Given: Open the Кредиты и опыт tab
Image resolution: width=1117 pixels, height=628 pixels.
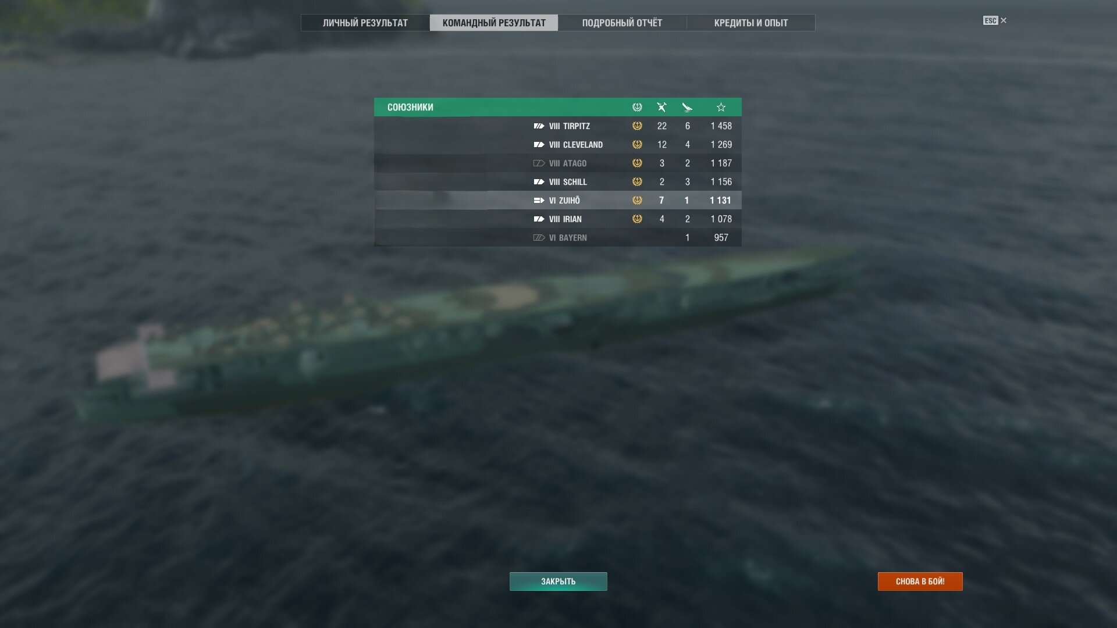Looking at the screenshot, I should (x=750, y=23).
